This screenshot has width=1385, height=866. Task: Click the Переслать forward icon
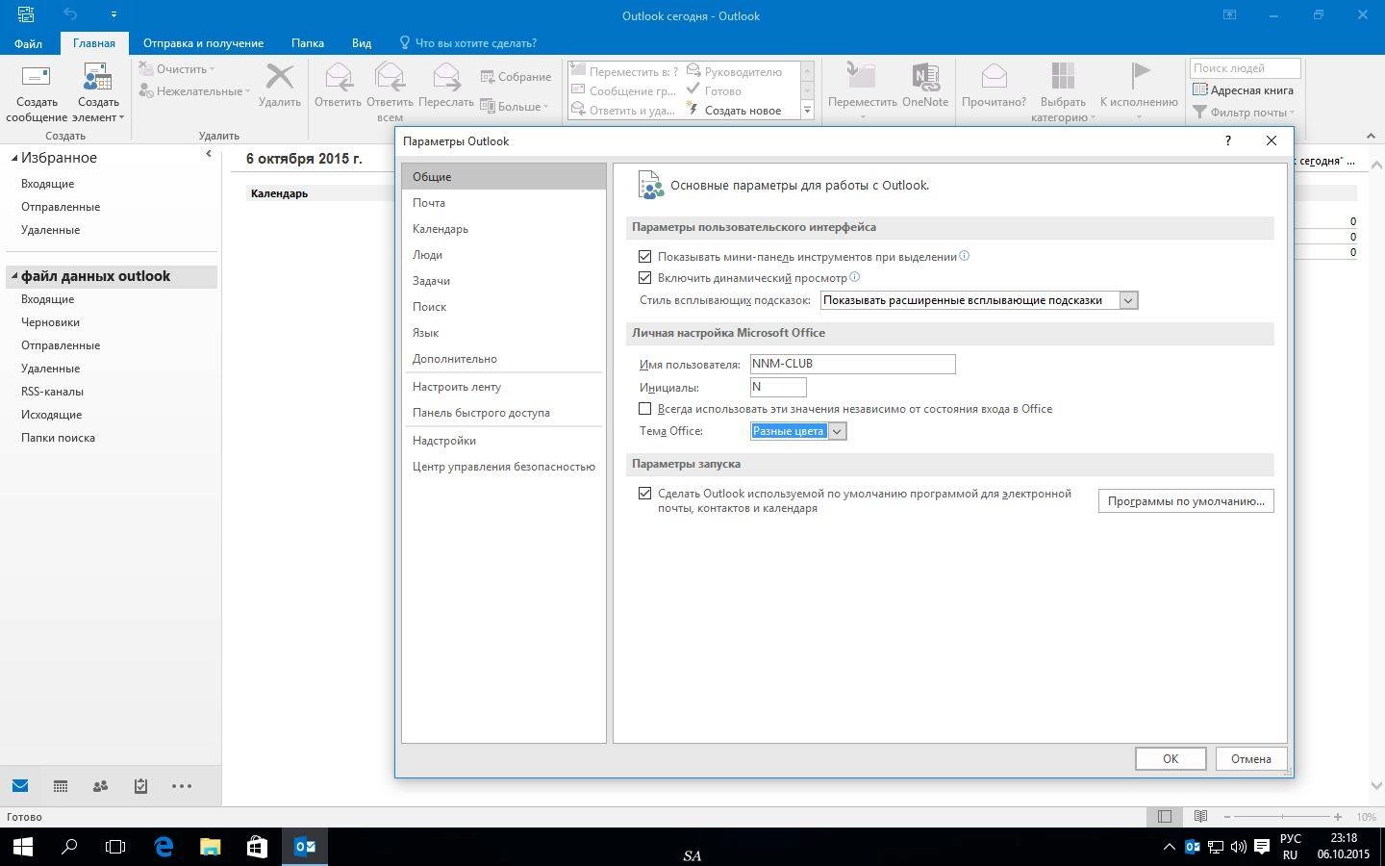coord(446,77)
